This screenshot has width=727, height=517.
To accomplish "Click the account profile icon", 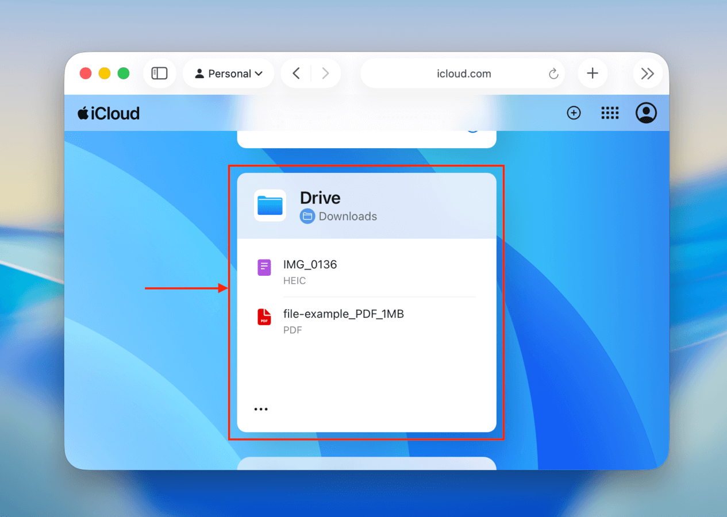I will click(x=646, y=113).
